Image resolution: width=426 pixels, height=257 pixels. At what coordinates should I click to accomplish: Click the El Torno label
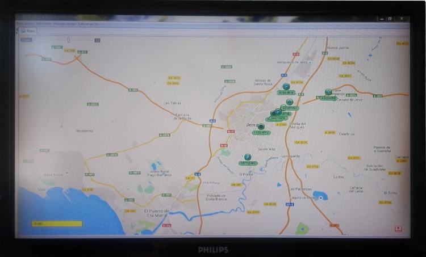point(390,193)
